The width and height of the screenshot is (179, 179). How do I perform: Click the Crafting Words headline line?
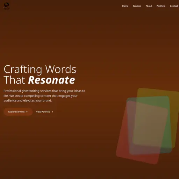[x=40, y=70]
